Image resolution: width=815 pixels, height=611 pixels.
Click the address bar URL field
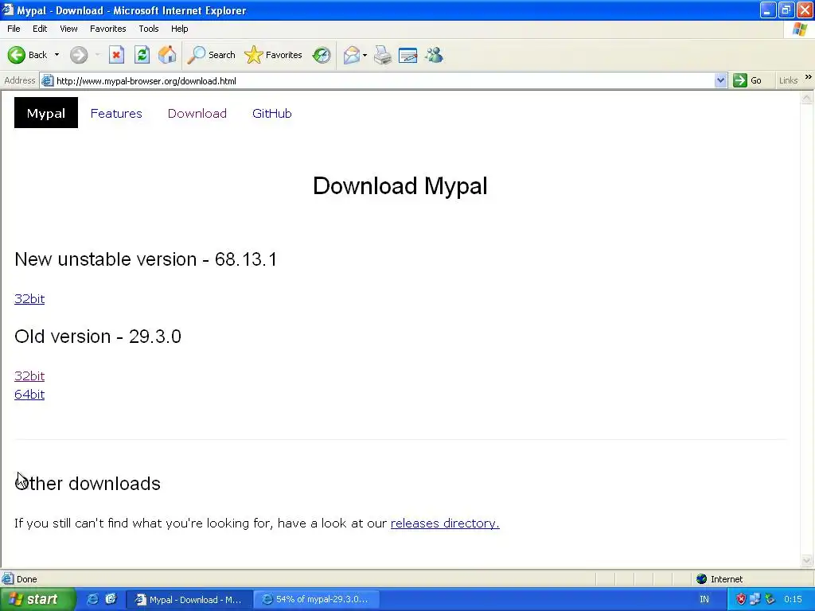click(384, 80)
